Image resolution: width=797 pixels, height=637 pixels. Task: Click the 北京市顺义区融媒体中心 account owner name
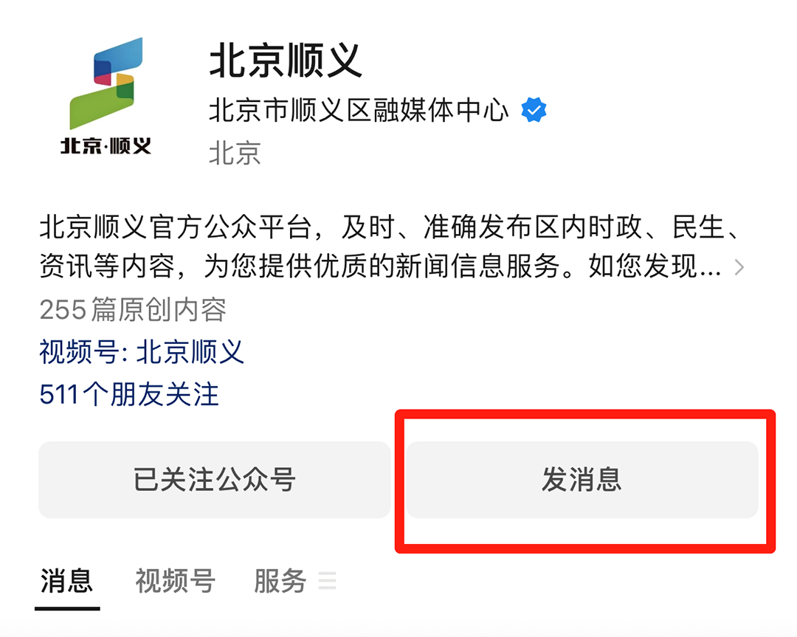click(x=359, y=110)
